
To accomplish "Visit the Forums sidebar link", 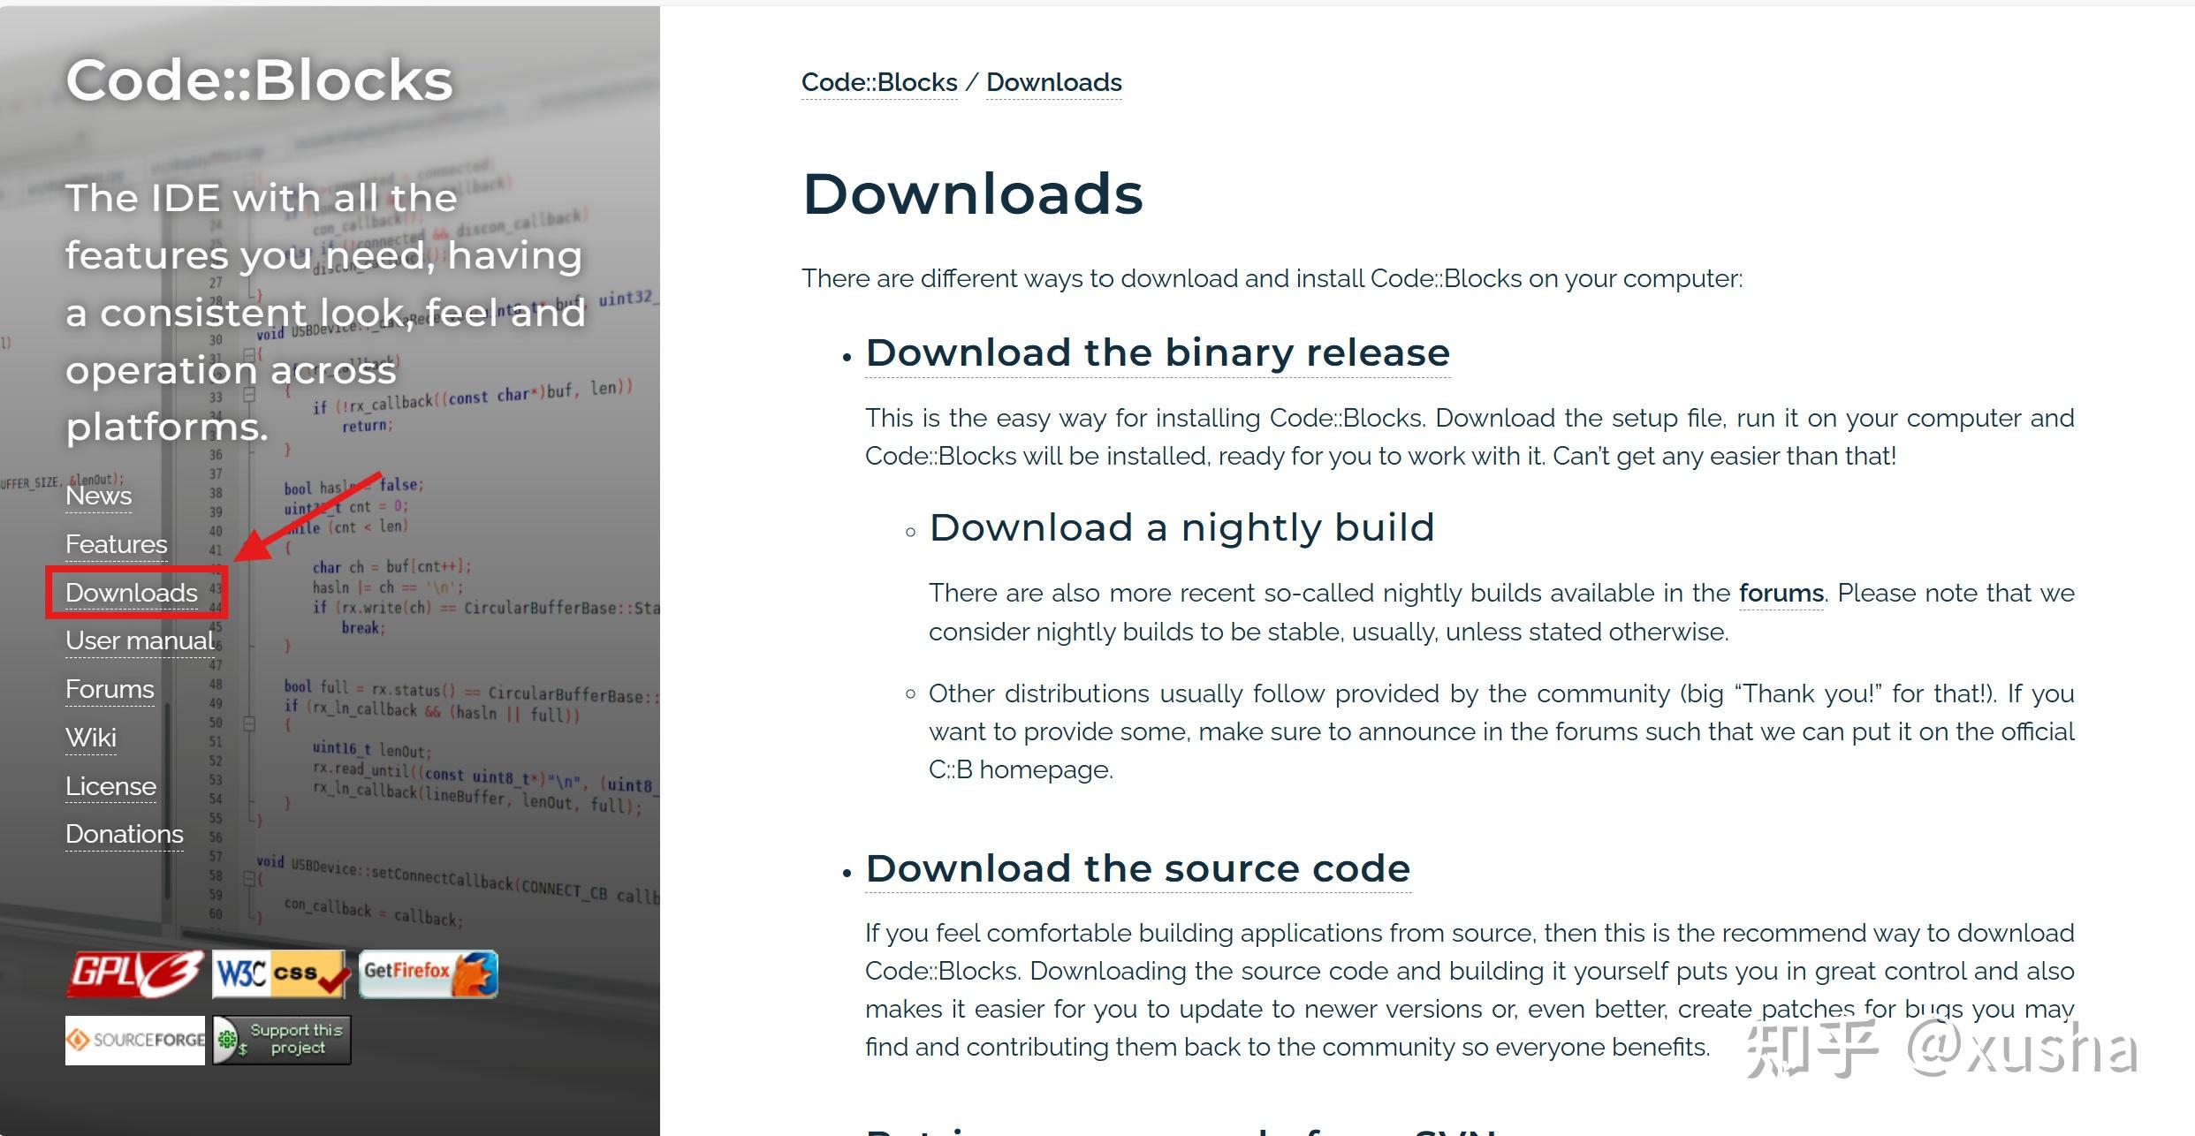I will (110, 689).
